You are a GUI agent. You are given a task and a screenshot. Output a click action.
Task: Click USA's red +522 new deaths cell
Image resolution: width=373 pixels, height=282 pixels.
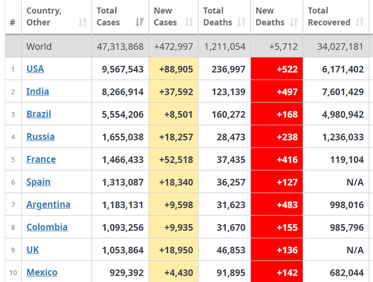pos(277,69)
